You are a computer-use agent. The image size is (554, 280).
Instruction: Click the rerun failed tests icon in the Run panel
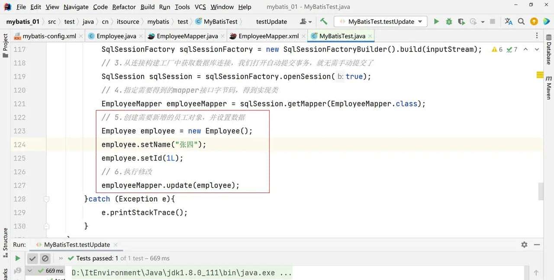[18, 271]
